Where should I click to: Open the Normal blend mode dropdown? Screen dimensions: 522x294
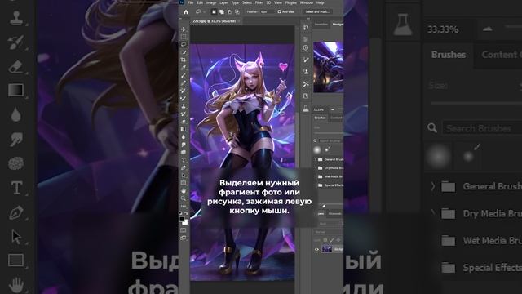(x=328, y=232)
